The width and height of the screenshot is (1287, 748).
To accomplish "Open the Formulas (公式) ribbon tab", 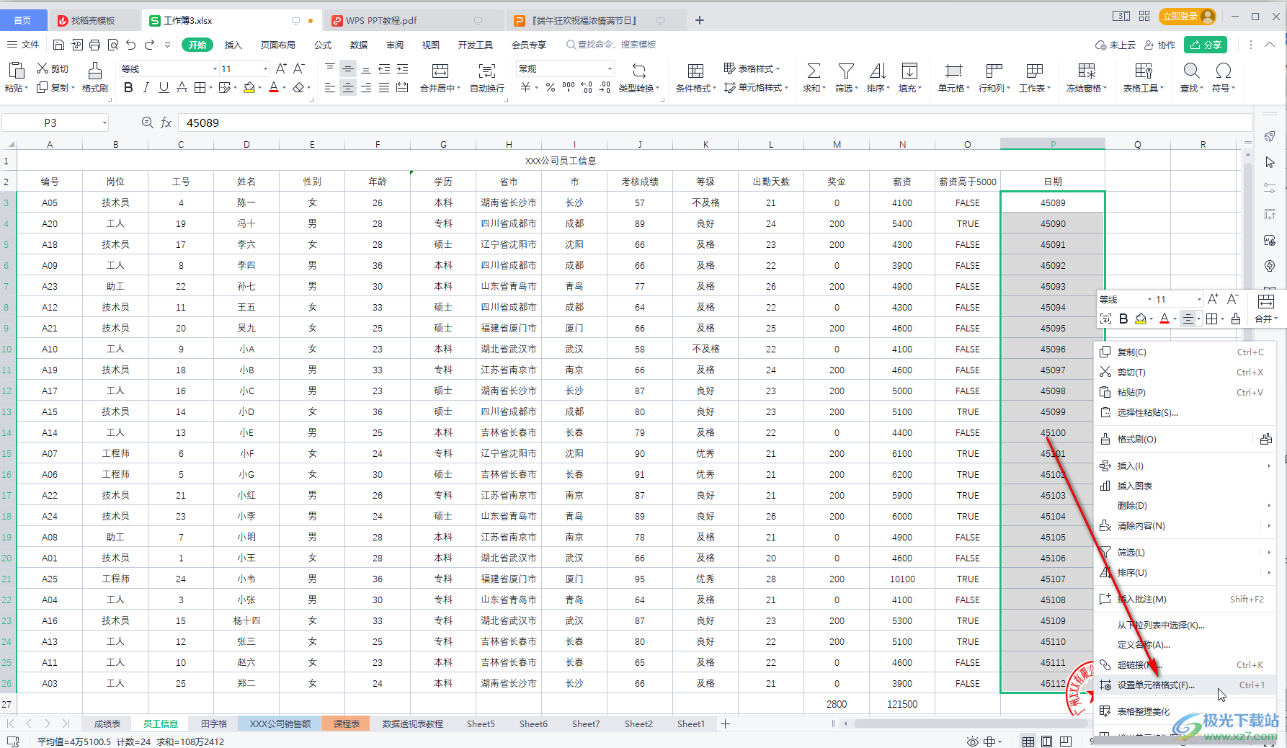I will 323,45.
